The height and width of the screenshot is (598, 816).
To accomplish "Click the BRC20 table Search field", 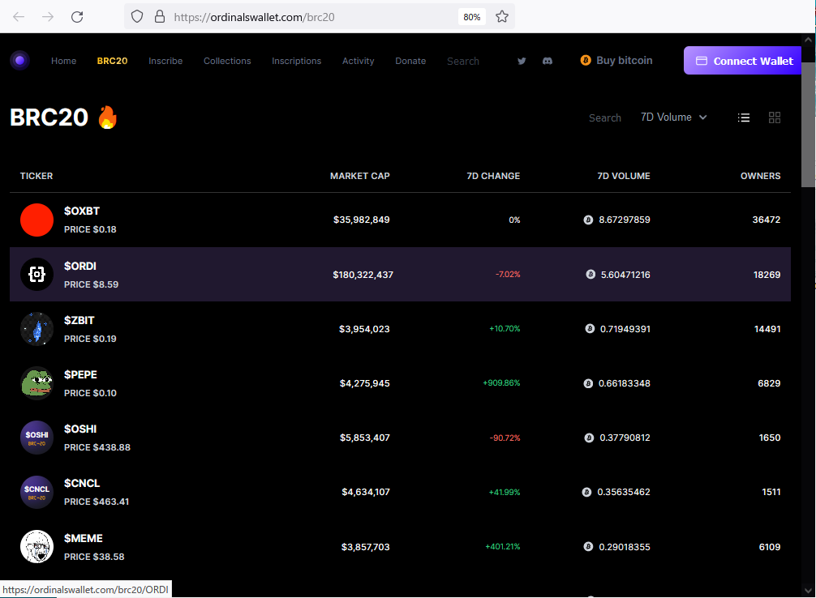I will 604,117.
